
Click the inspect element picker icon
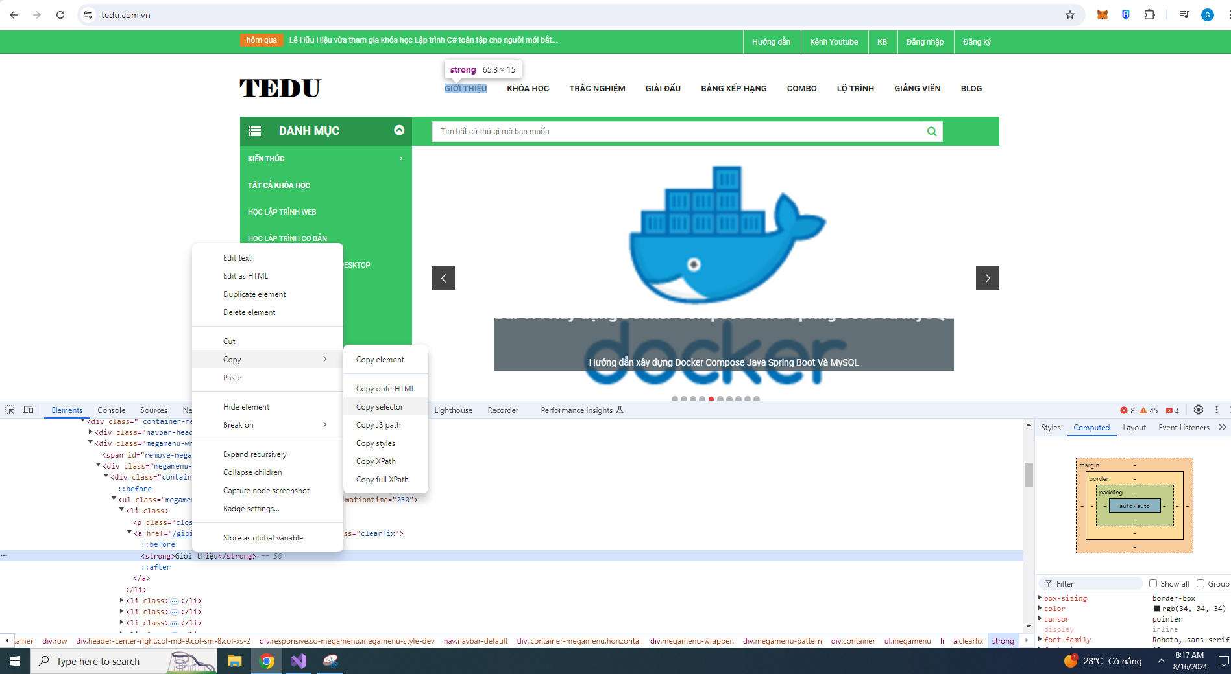(x=10, y=410)
